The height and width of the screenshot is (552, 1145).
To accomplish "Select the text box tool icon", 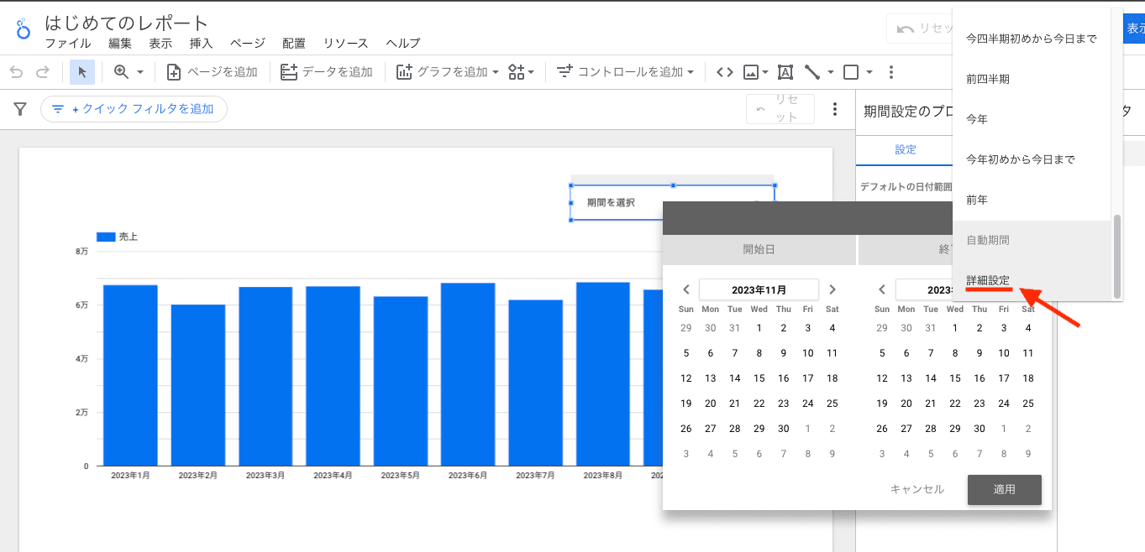I will pyautogui.click(x=785, y=72).
